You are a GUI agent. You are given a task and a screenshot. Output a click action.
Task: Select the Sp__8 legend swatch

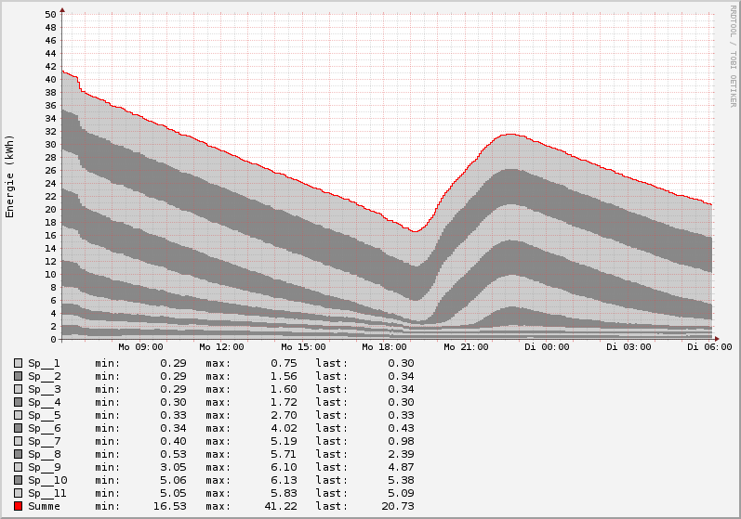coord(18,454)
